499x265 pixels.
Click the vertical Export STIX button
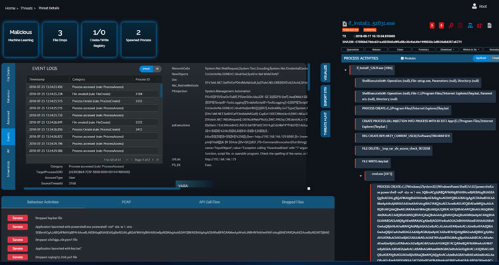[x=325, y=96]
